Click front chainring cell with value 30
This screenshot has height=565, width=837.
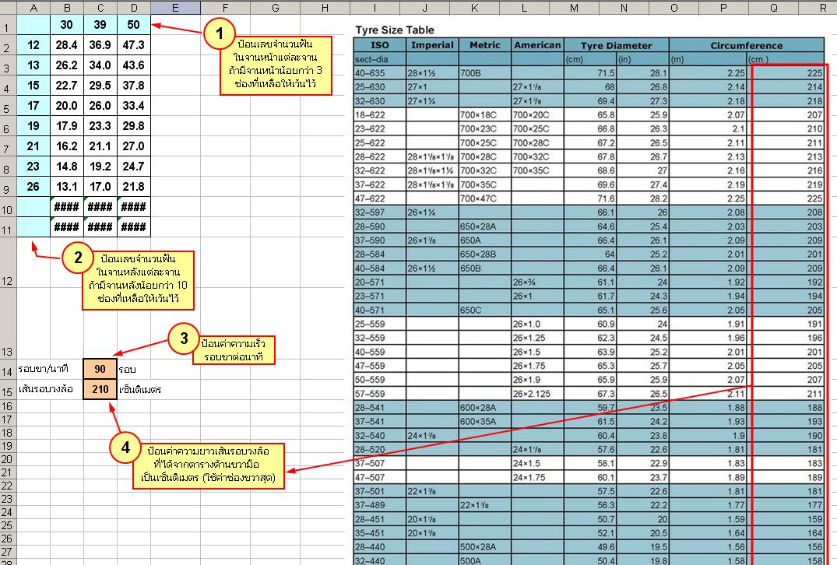pos(67,25)
